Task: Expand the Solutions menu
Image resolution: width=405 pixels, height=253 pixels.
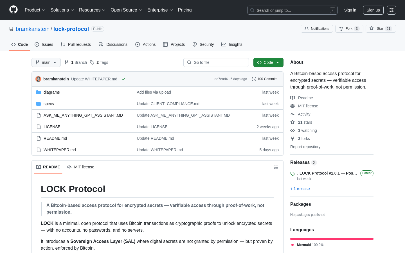Action: (62, 10)
